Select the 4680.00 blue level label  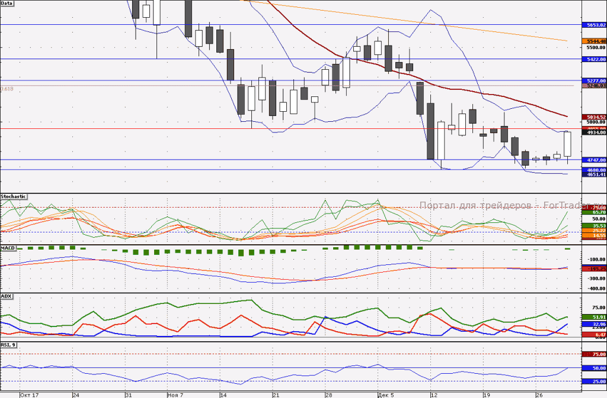(594, 170)
